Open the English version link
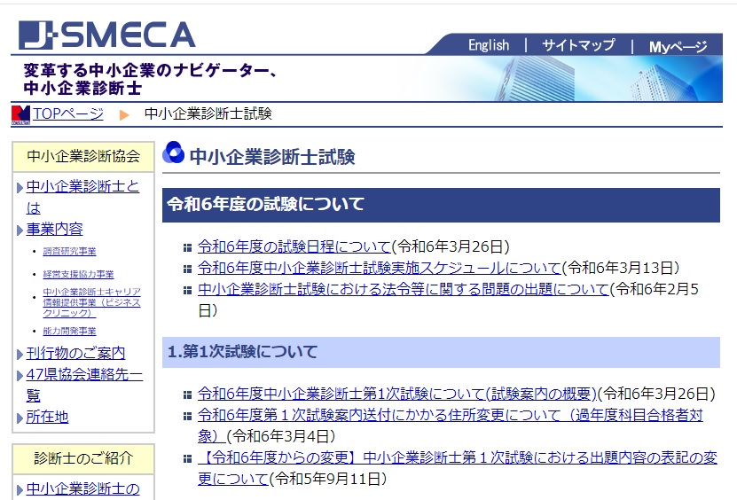The height and width of the screenshot is (500, 737). point(489,45)
